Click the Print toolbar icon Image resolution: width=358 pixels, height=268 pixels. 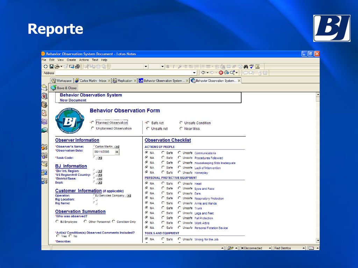click(78, 67)
